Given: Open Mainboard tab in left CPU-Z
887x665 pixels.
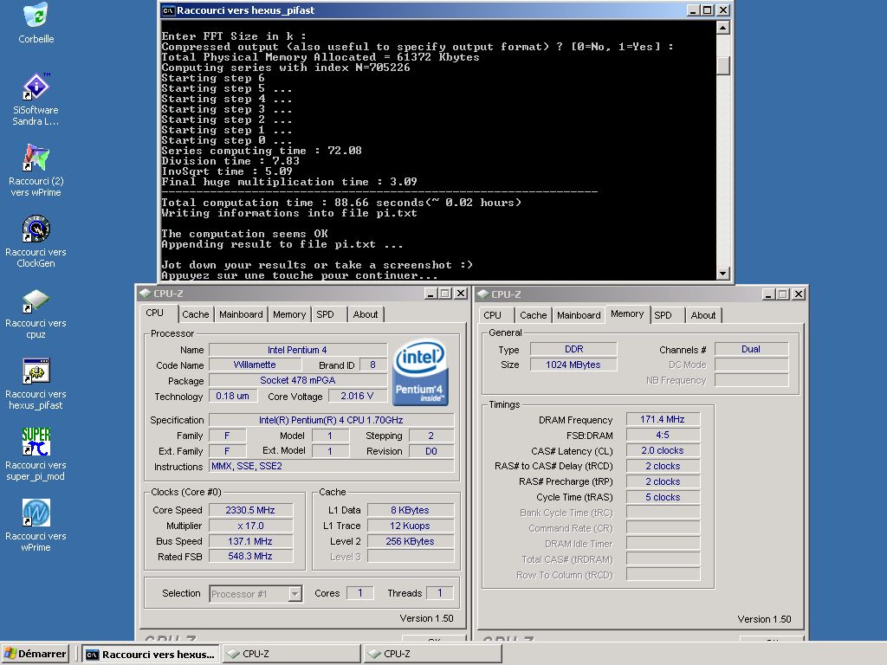Looking at the screenshot, I should click(241, 314).
